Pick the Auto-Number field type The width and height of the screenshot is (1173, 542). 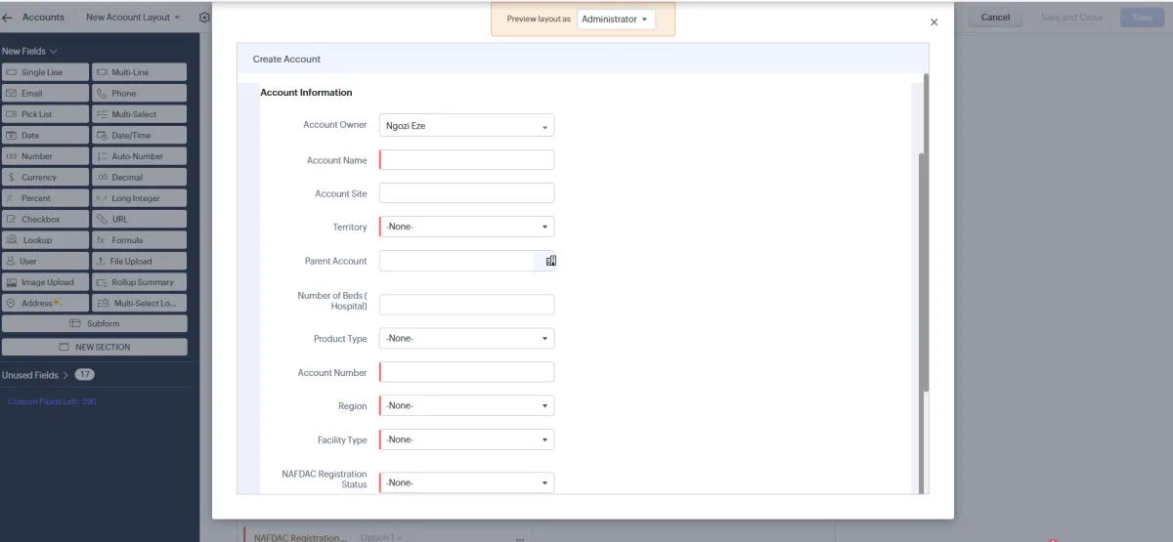[139, 156]
